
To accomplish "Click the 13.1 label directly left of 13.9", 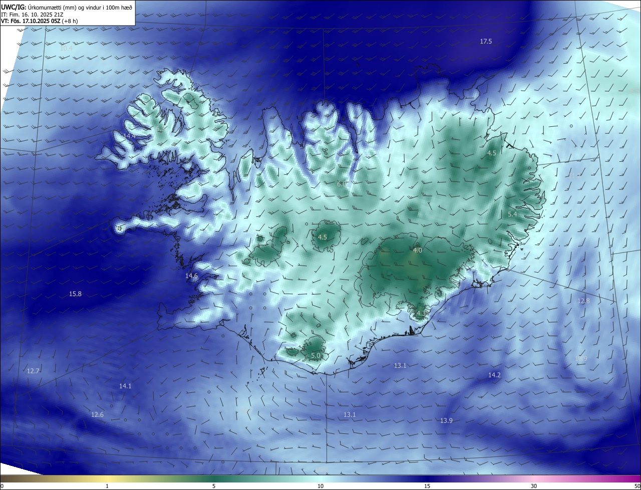I will (x=350, y=415).
